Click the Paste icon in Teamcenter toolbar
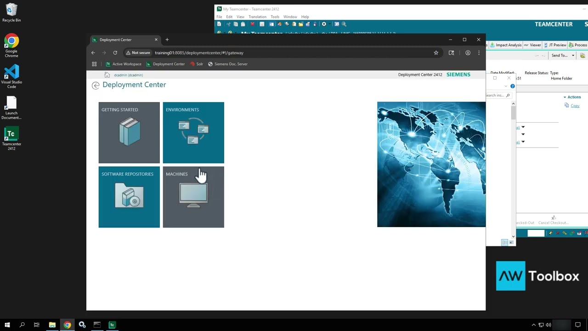The width and height of the screenshot is (588, 331). (x=243, y=24)
